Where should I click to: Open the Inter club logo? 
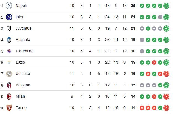9,17
